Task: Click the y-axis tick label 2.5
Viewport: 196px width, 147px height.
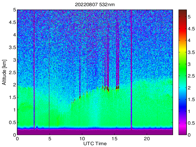Action: tap(12, 73)
